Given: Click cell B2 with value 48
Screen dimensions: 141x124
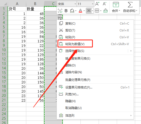Looking at the screenshot, I should tap(35, 13).
